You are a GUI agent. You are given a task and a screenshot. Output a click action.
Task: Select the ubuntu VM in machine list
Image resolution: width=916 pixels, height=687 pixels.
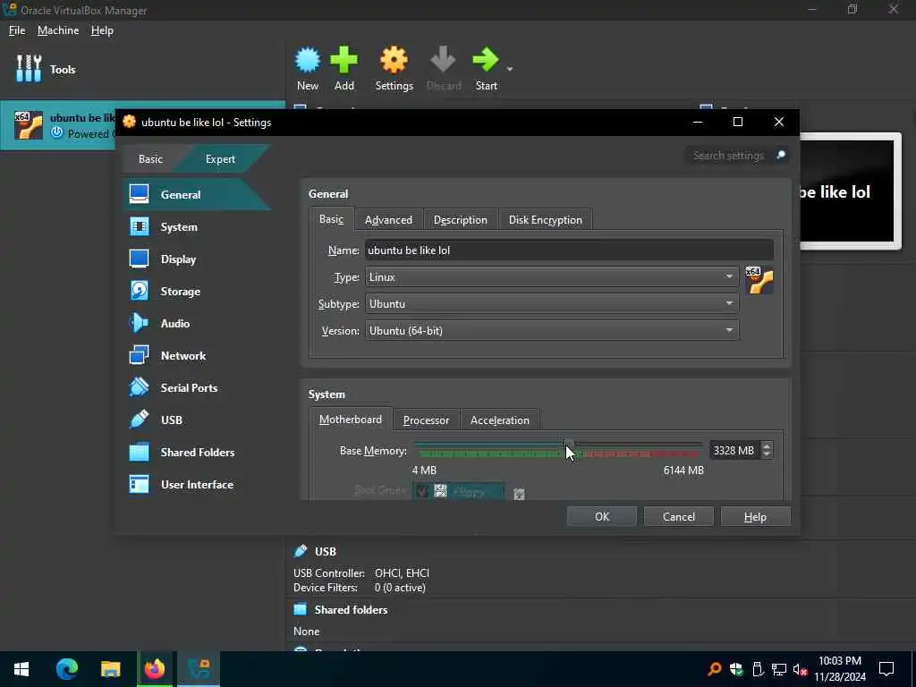point(58,125)
